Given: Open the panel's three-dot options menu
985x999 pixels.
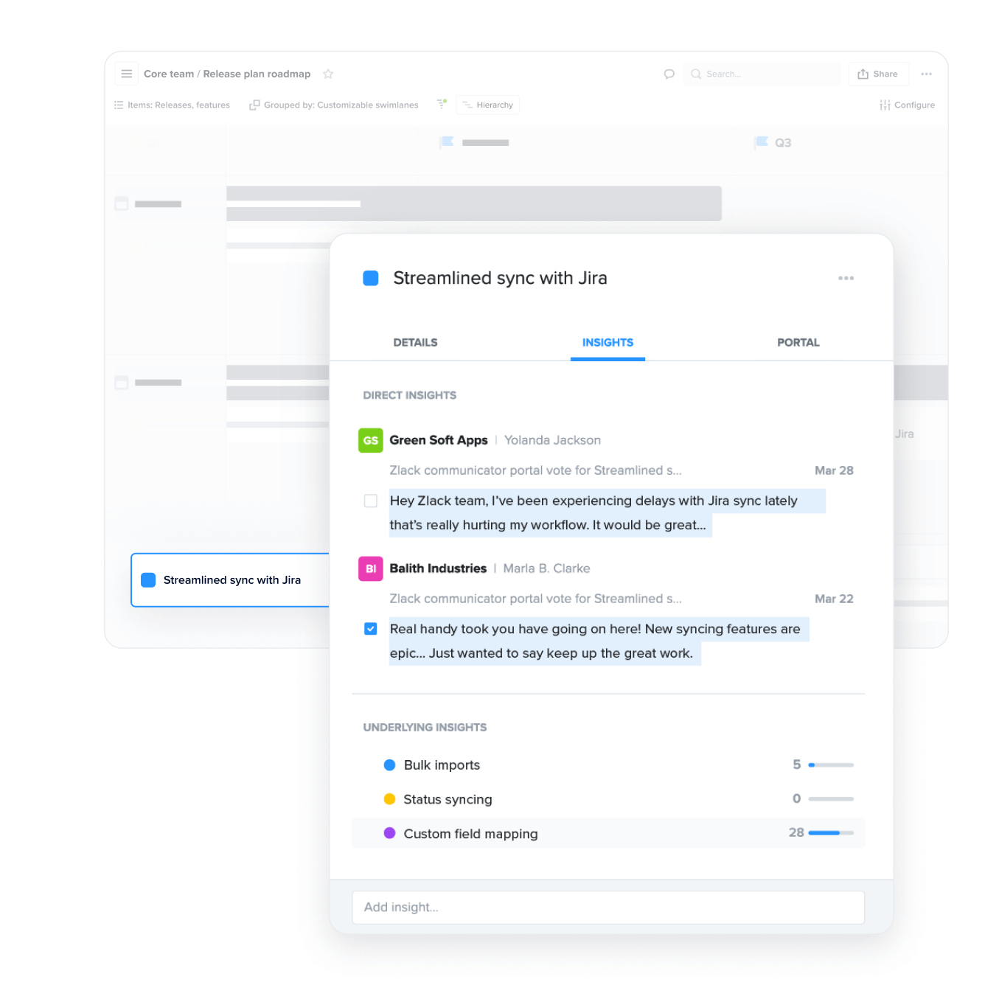Looking at the screenshot, I should click(846, 278).
